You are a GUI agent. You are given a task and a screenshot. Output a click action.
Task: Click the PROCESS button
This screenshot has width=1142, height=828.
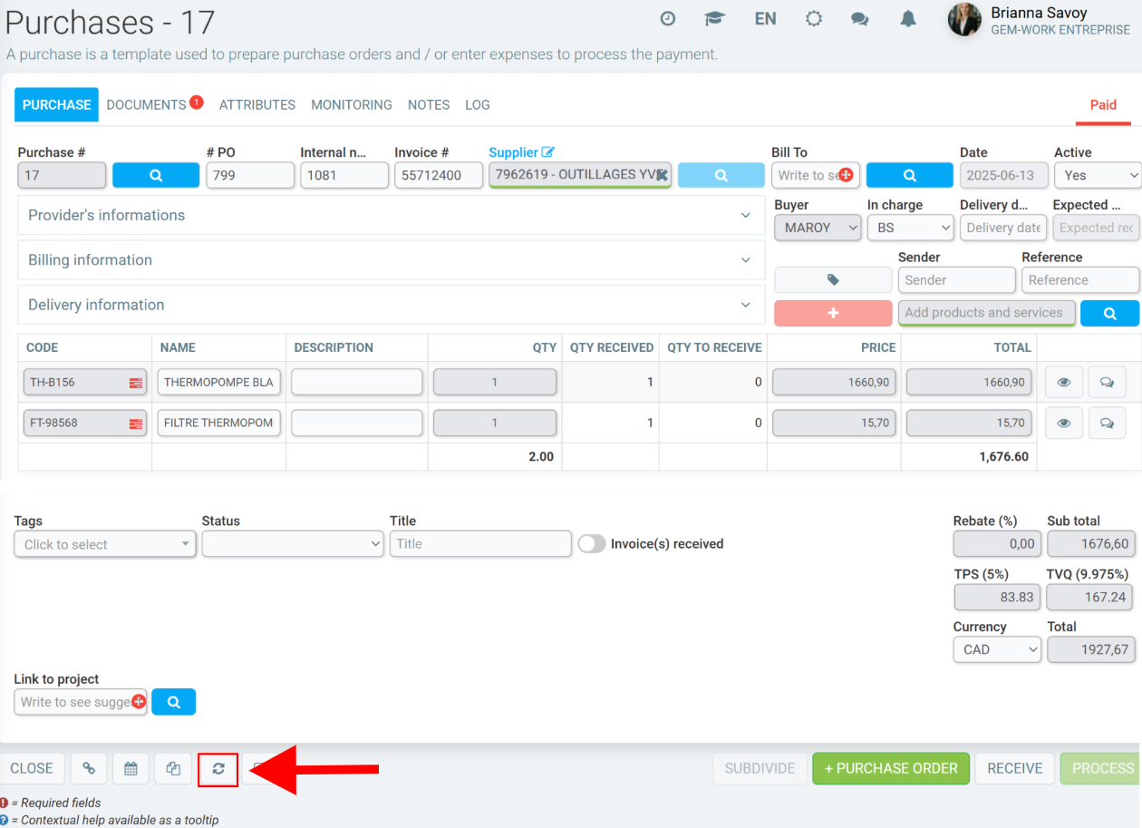(x=1101, y=768)
